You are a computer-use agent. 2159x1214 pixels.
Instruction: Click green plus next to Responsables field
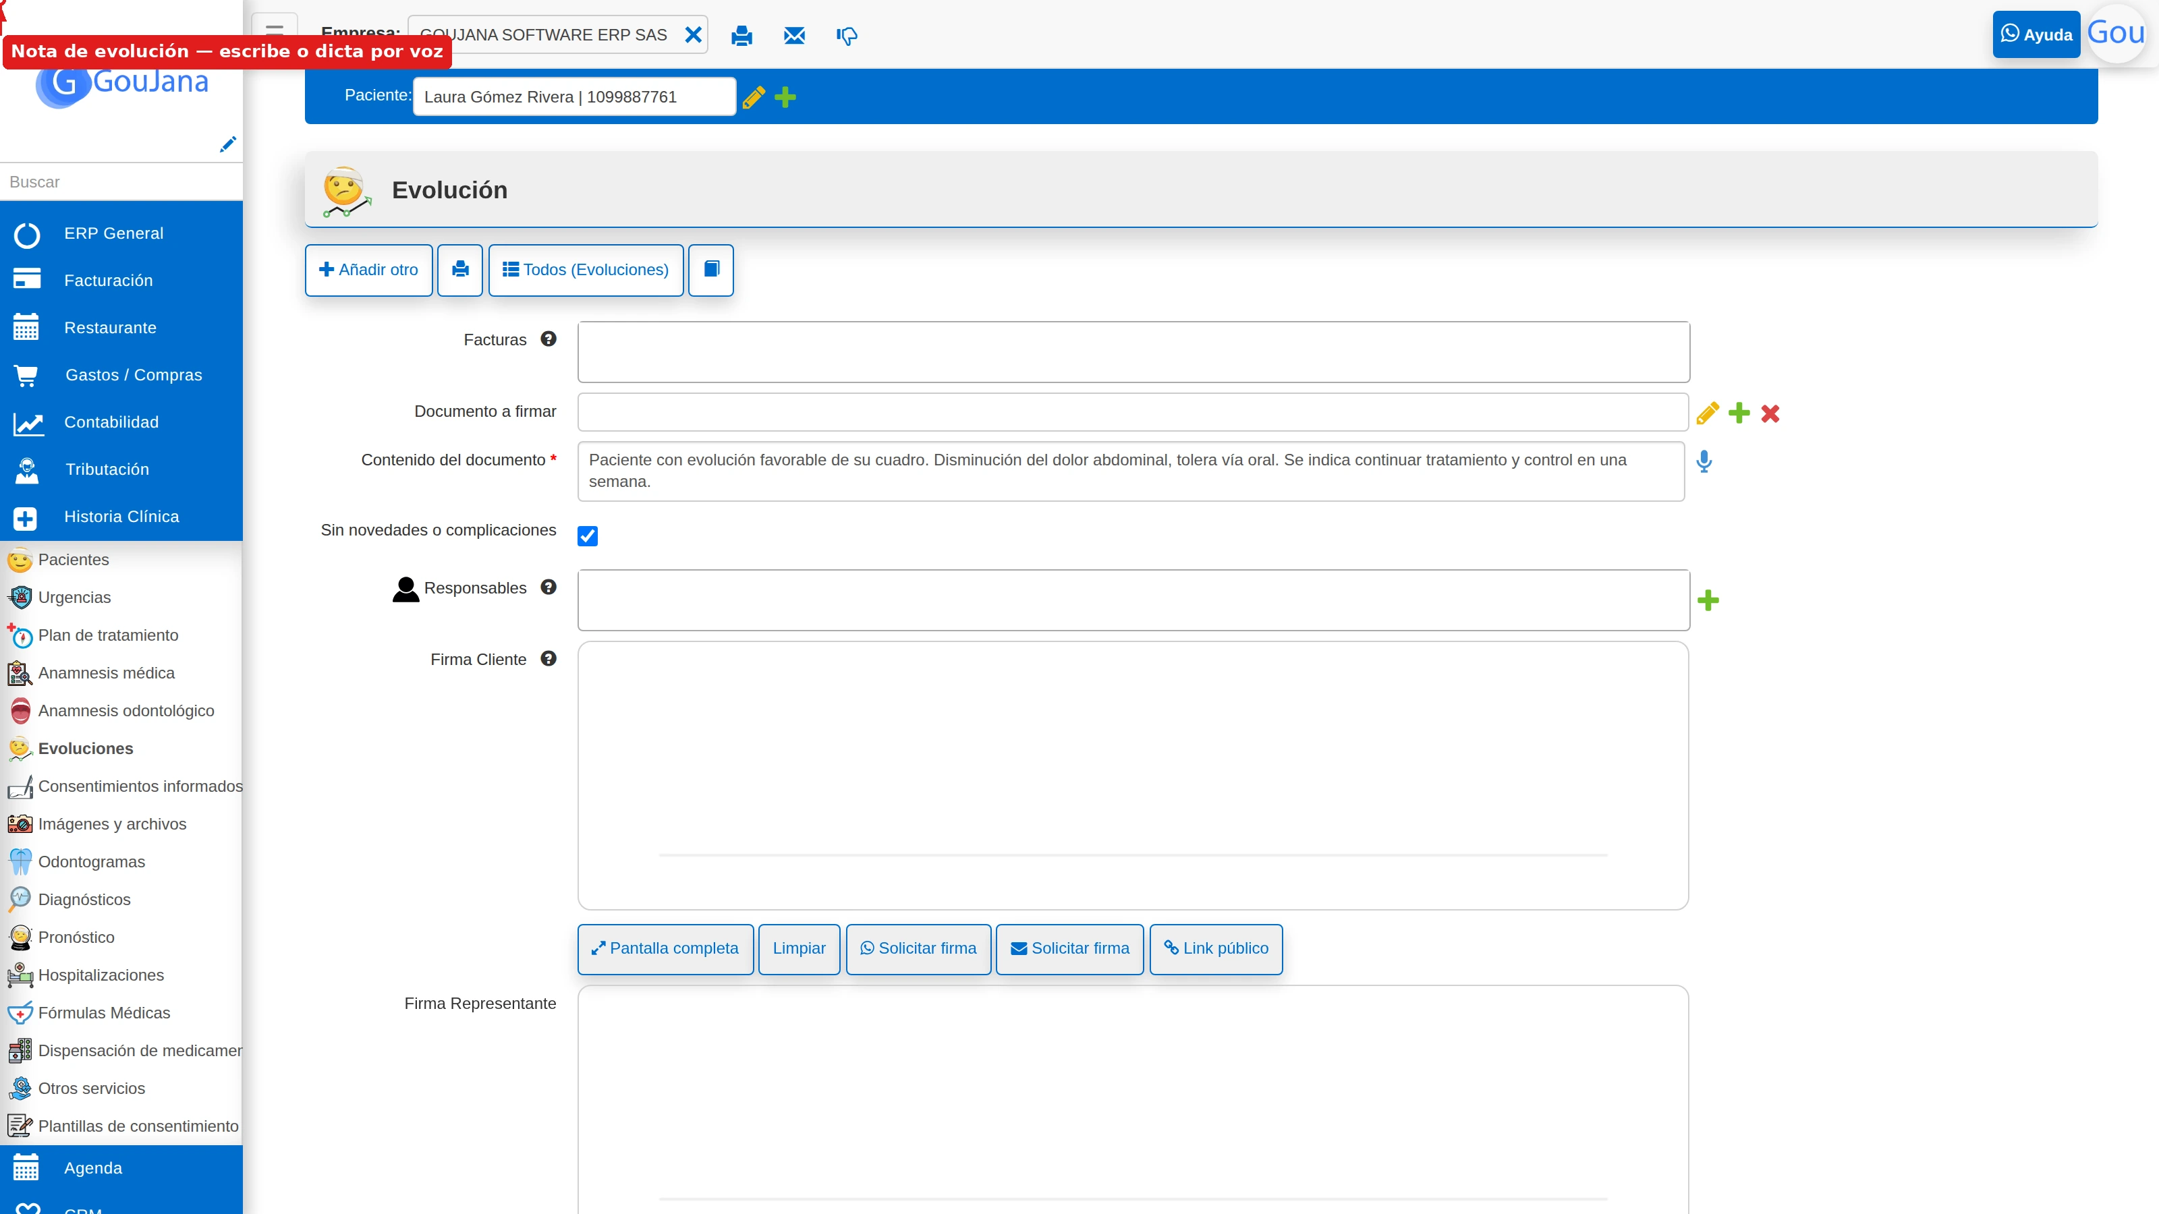pyautogui.click(x=1708, y=600)
